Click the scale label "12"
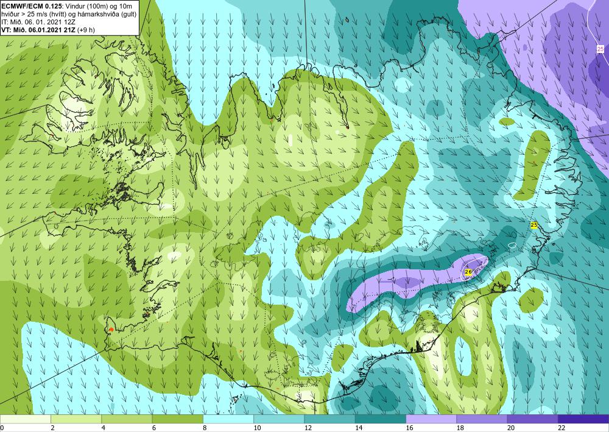The image size is (609, 432). pos(308,428)
